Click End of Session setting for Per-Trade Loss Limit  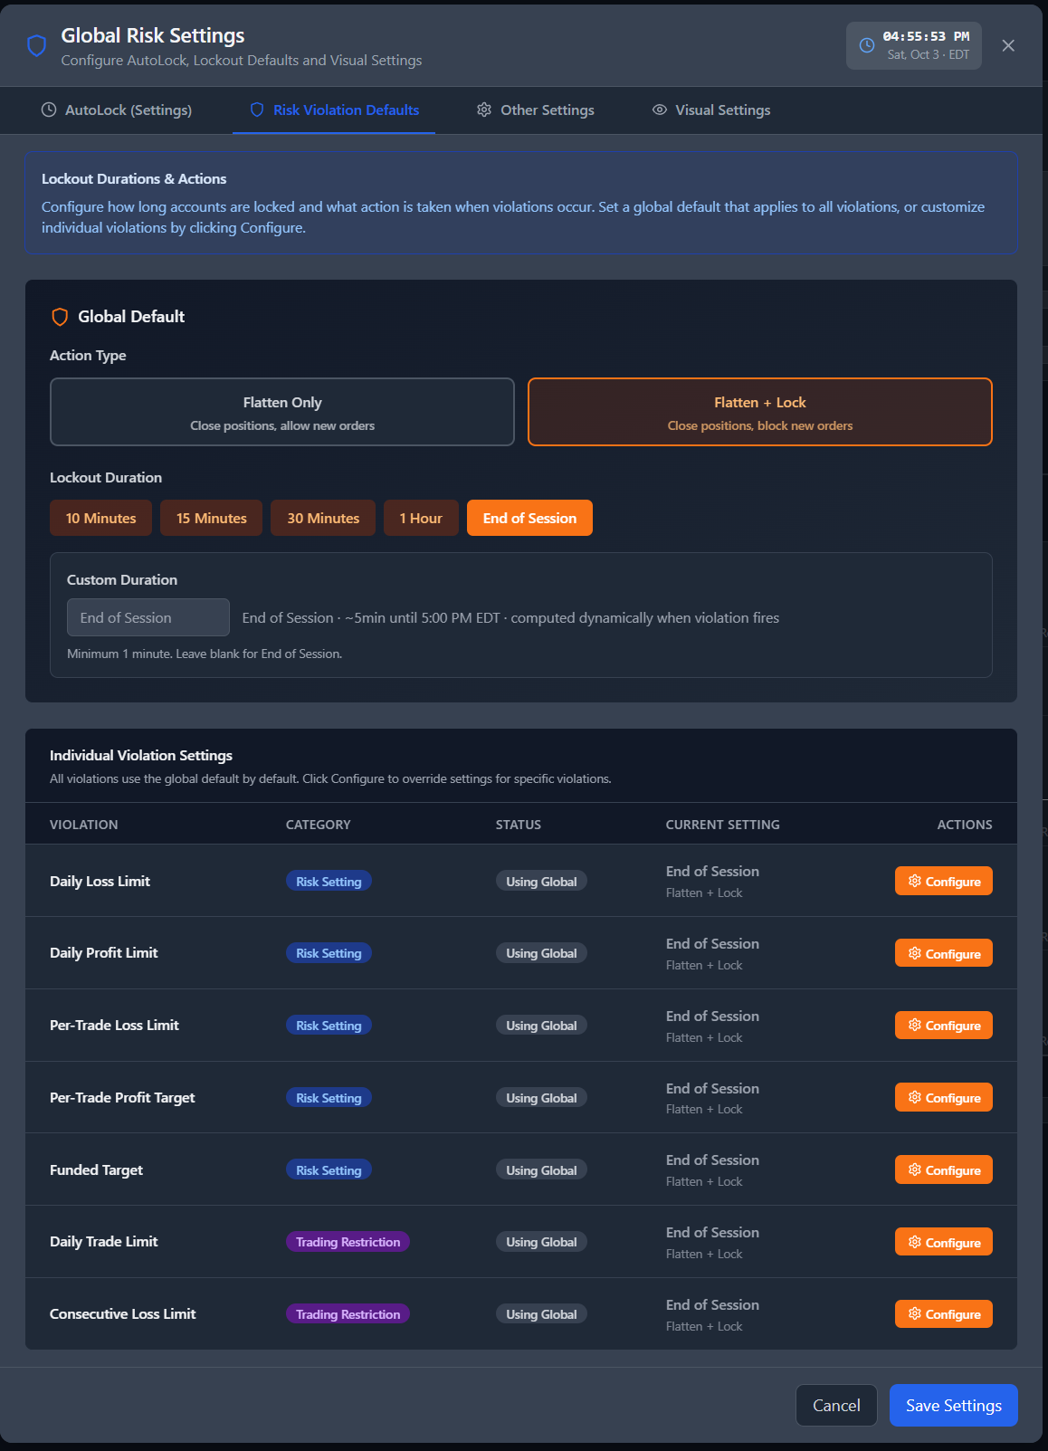point(712,1016)
